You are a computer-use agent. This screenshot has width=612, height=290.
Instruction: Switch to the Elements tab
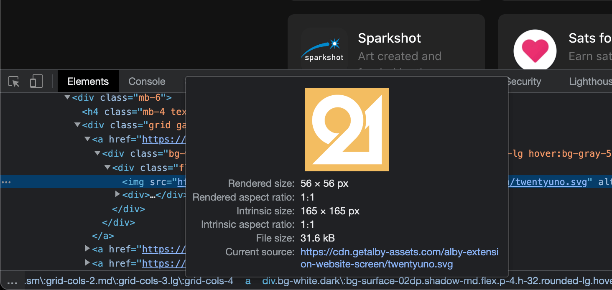click(88, 81)
